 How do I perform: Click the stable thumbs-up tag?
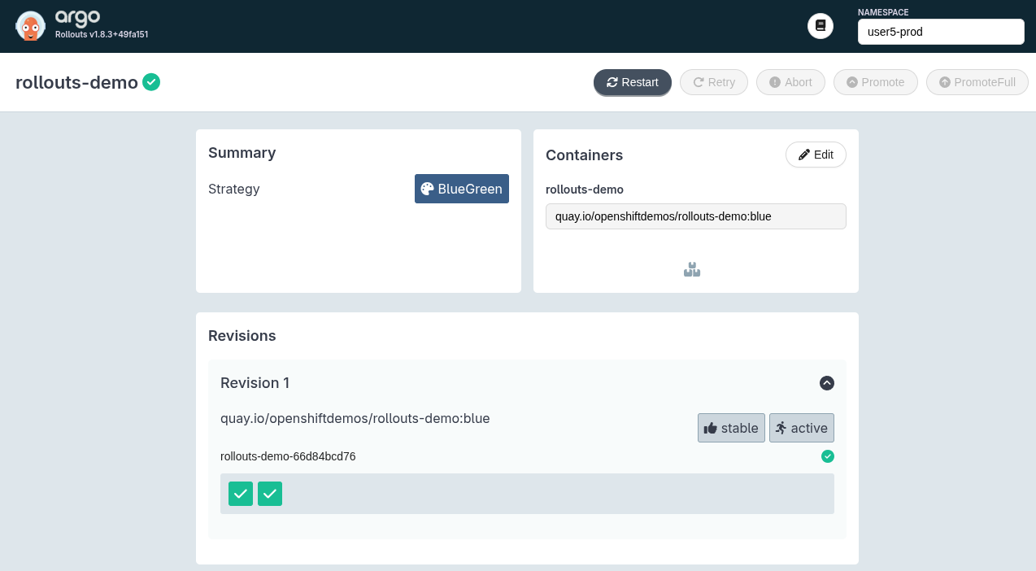coord(730,428)
